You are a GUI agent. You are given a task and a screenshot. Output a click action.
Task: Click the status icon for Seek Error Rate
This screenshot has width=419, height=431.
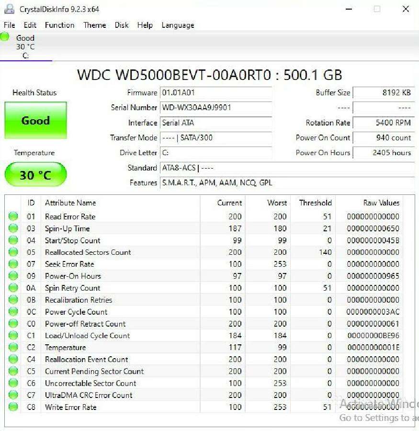(x=13, y=264)
